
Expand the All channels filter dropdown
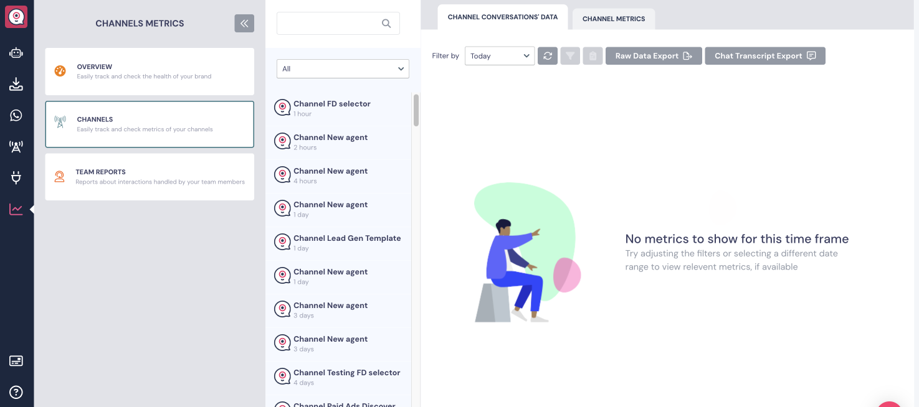343,68
